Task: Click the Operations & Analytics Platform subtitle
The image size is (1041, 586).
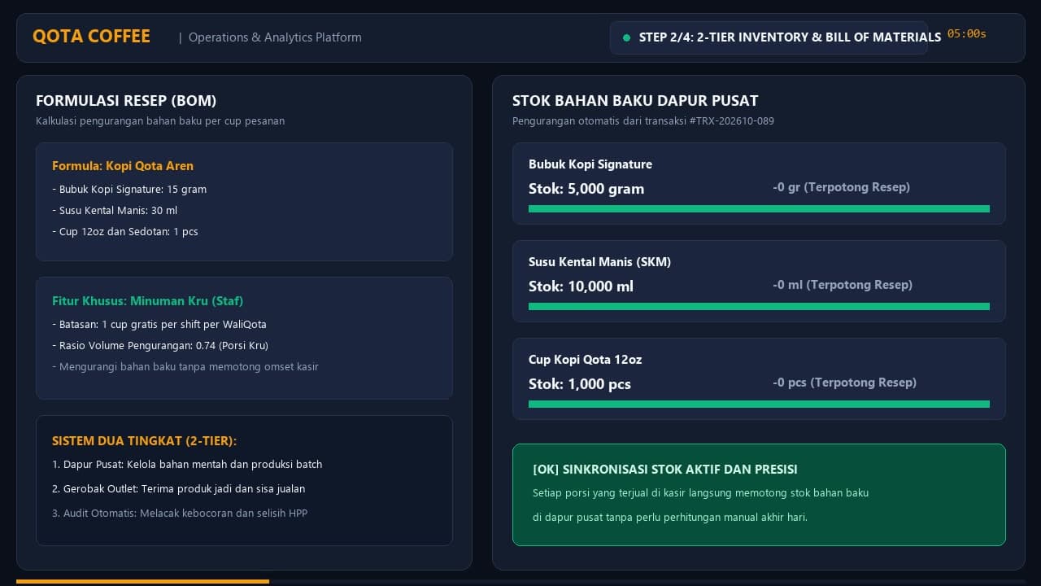Action: [x=275, y=37]
